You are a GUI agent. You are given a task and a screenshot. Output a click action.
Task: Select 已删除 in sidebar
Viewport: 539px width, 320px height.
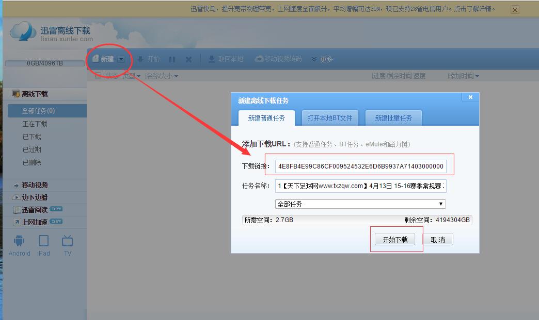tap(31, 162)
